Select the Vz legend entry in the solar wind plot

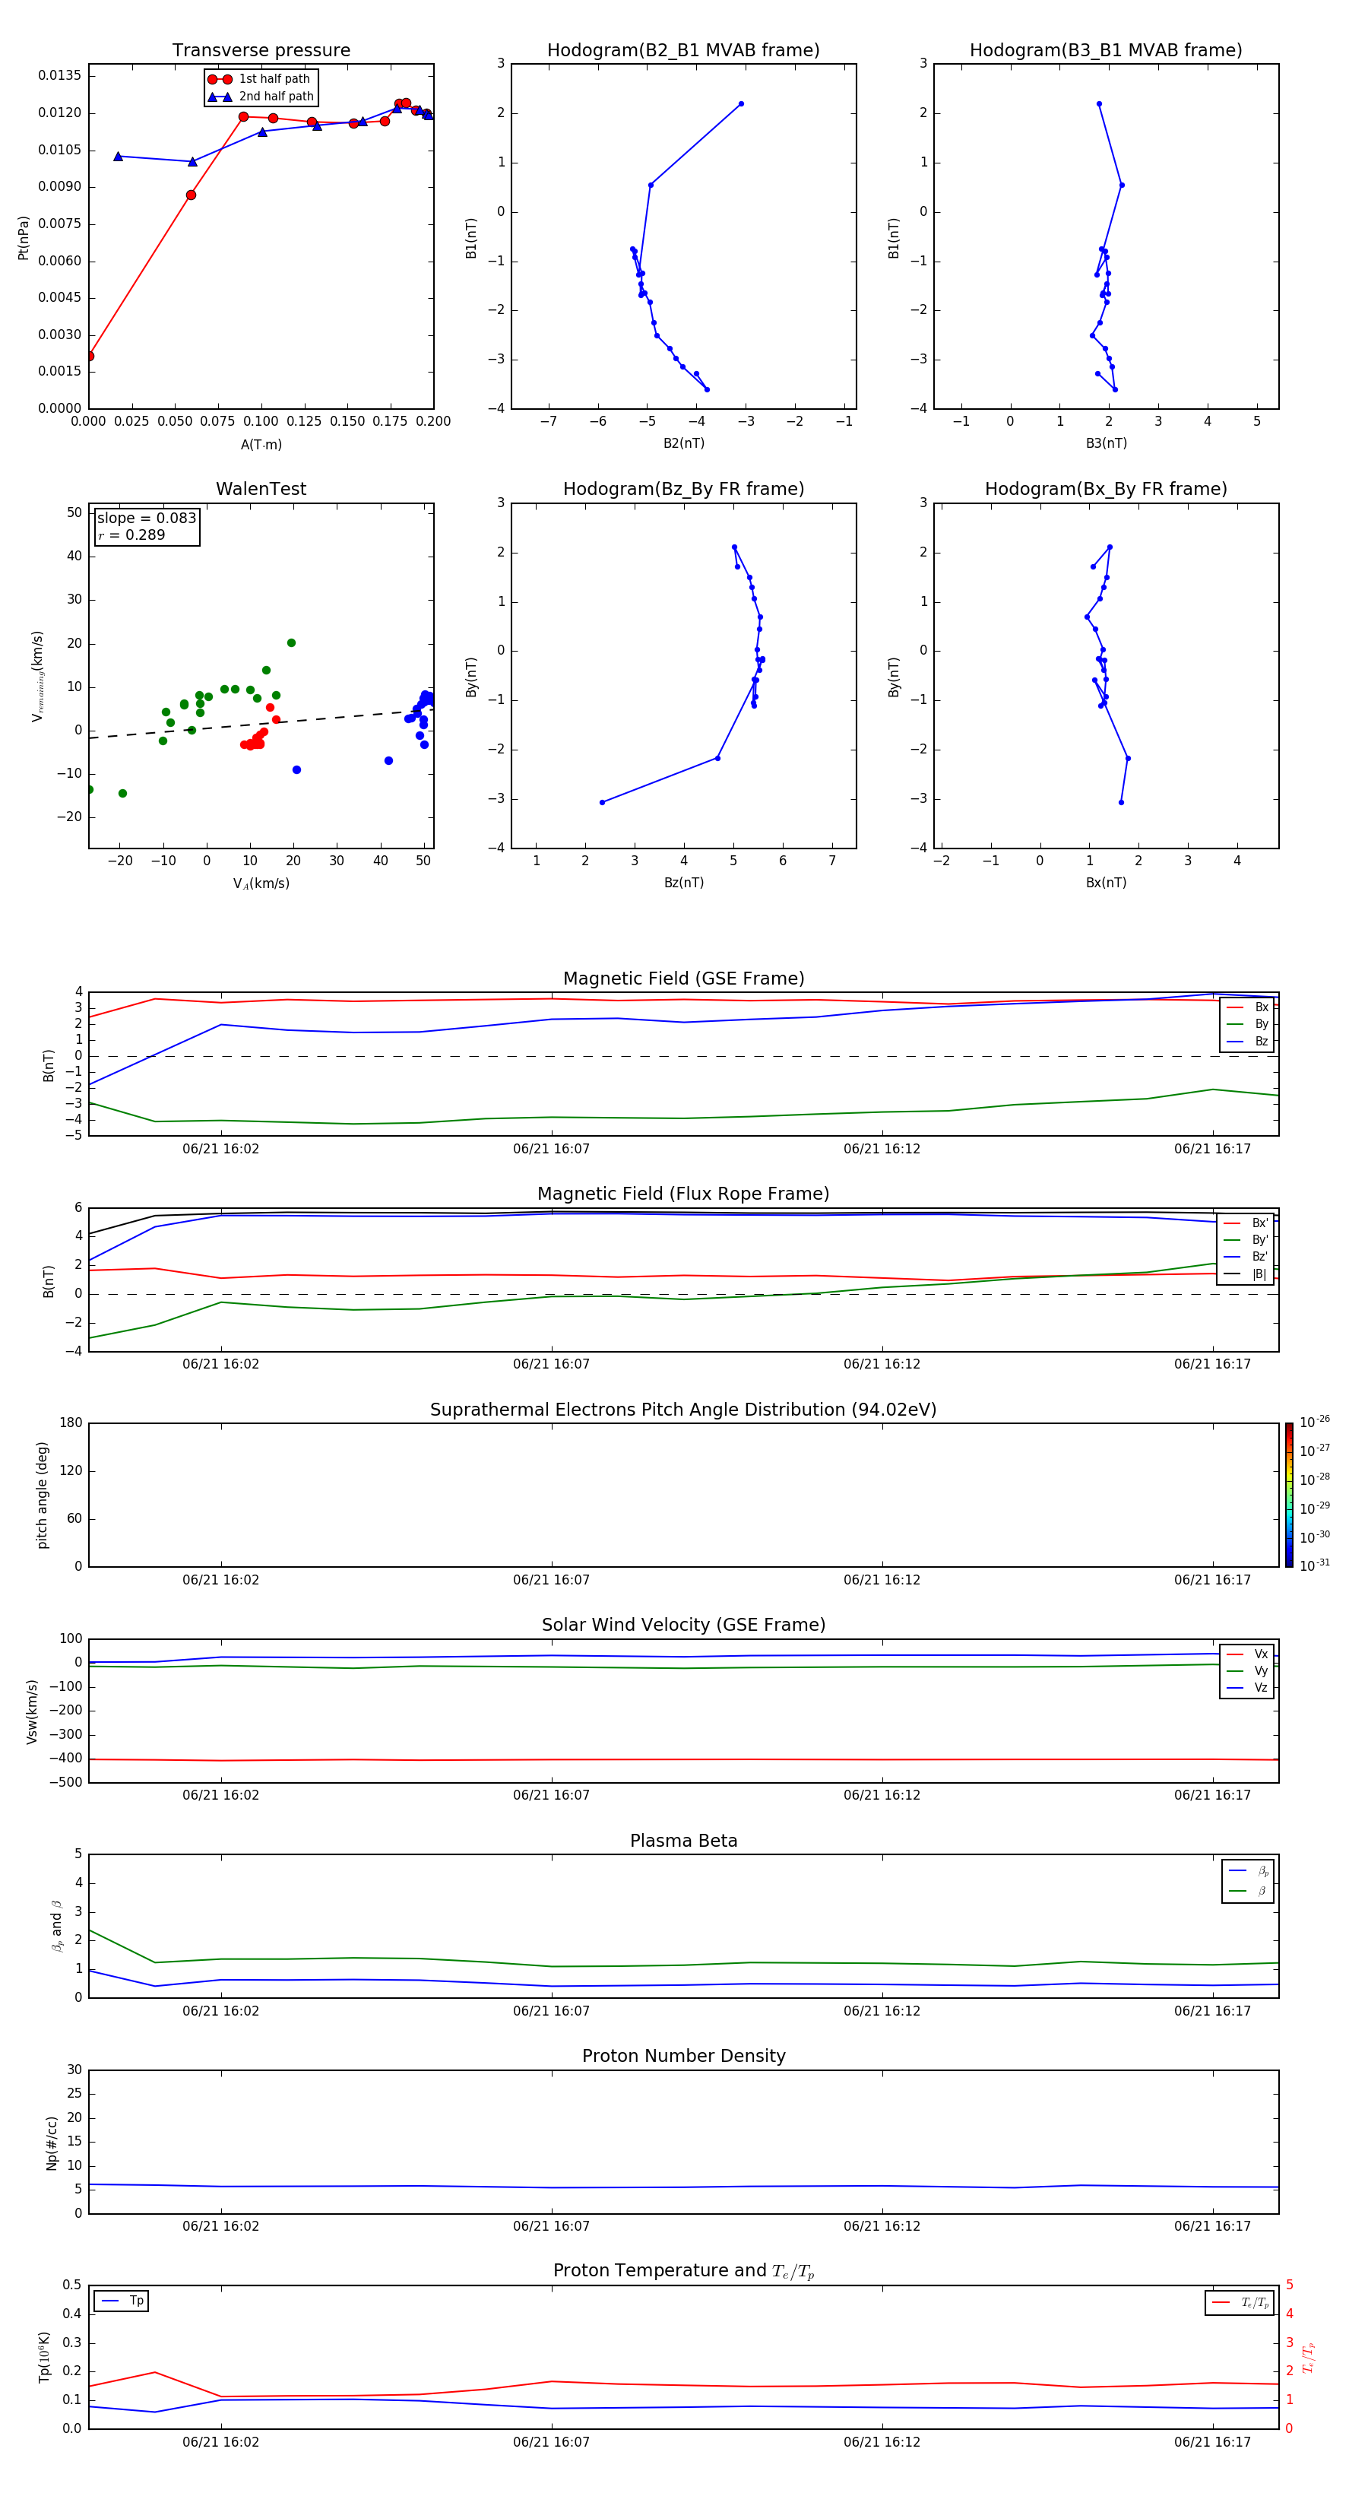pos(1247,1688)
